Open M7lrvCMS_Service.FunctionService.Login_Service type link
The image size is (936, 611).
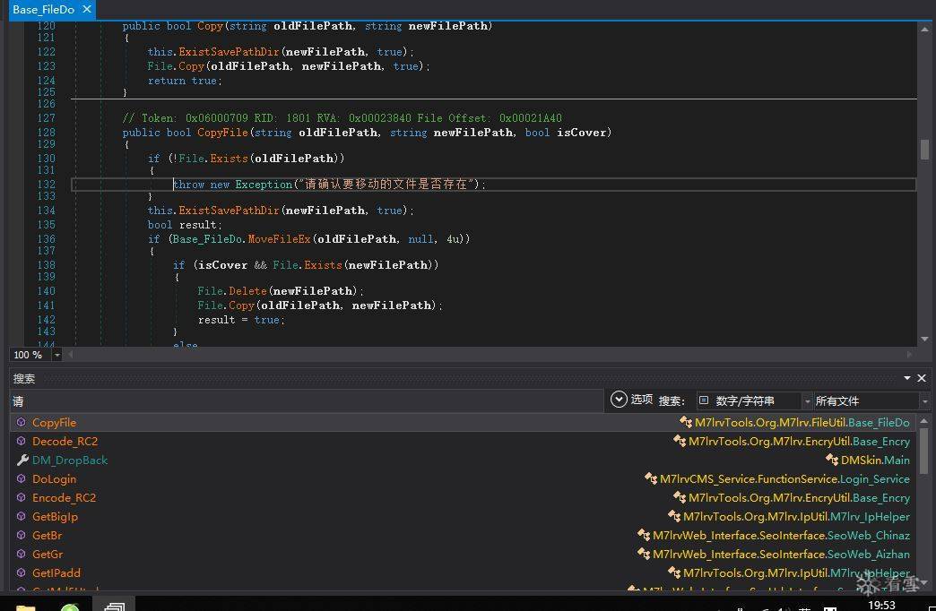coord(784,479)
